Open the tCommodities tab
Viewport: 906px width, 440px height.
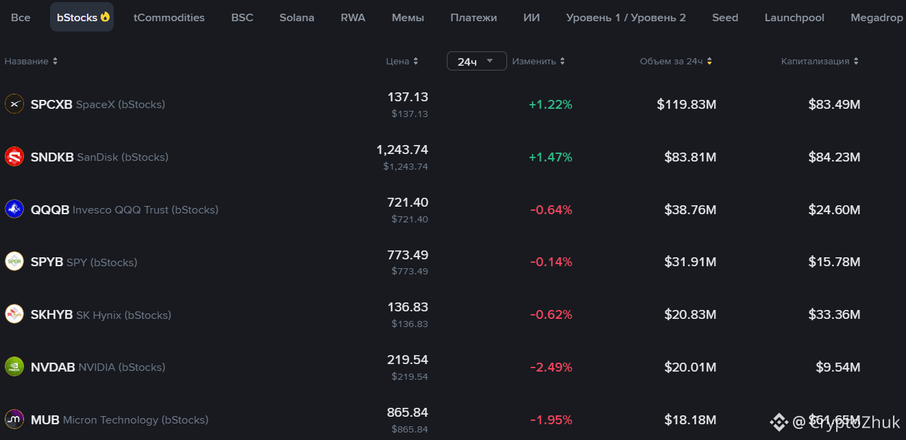click(x=169, y=17)
